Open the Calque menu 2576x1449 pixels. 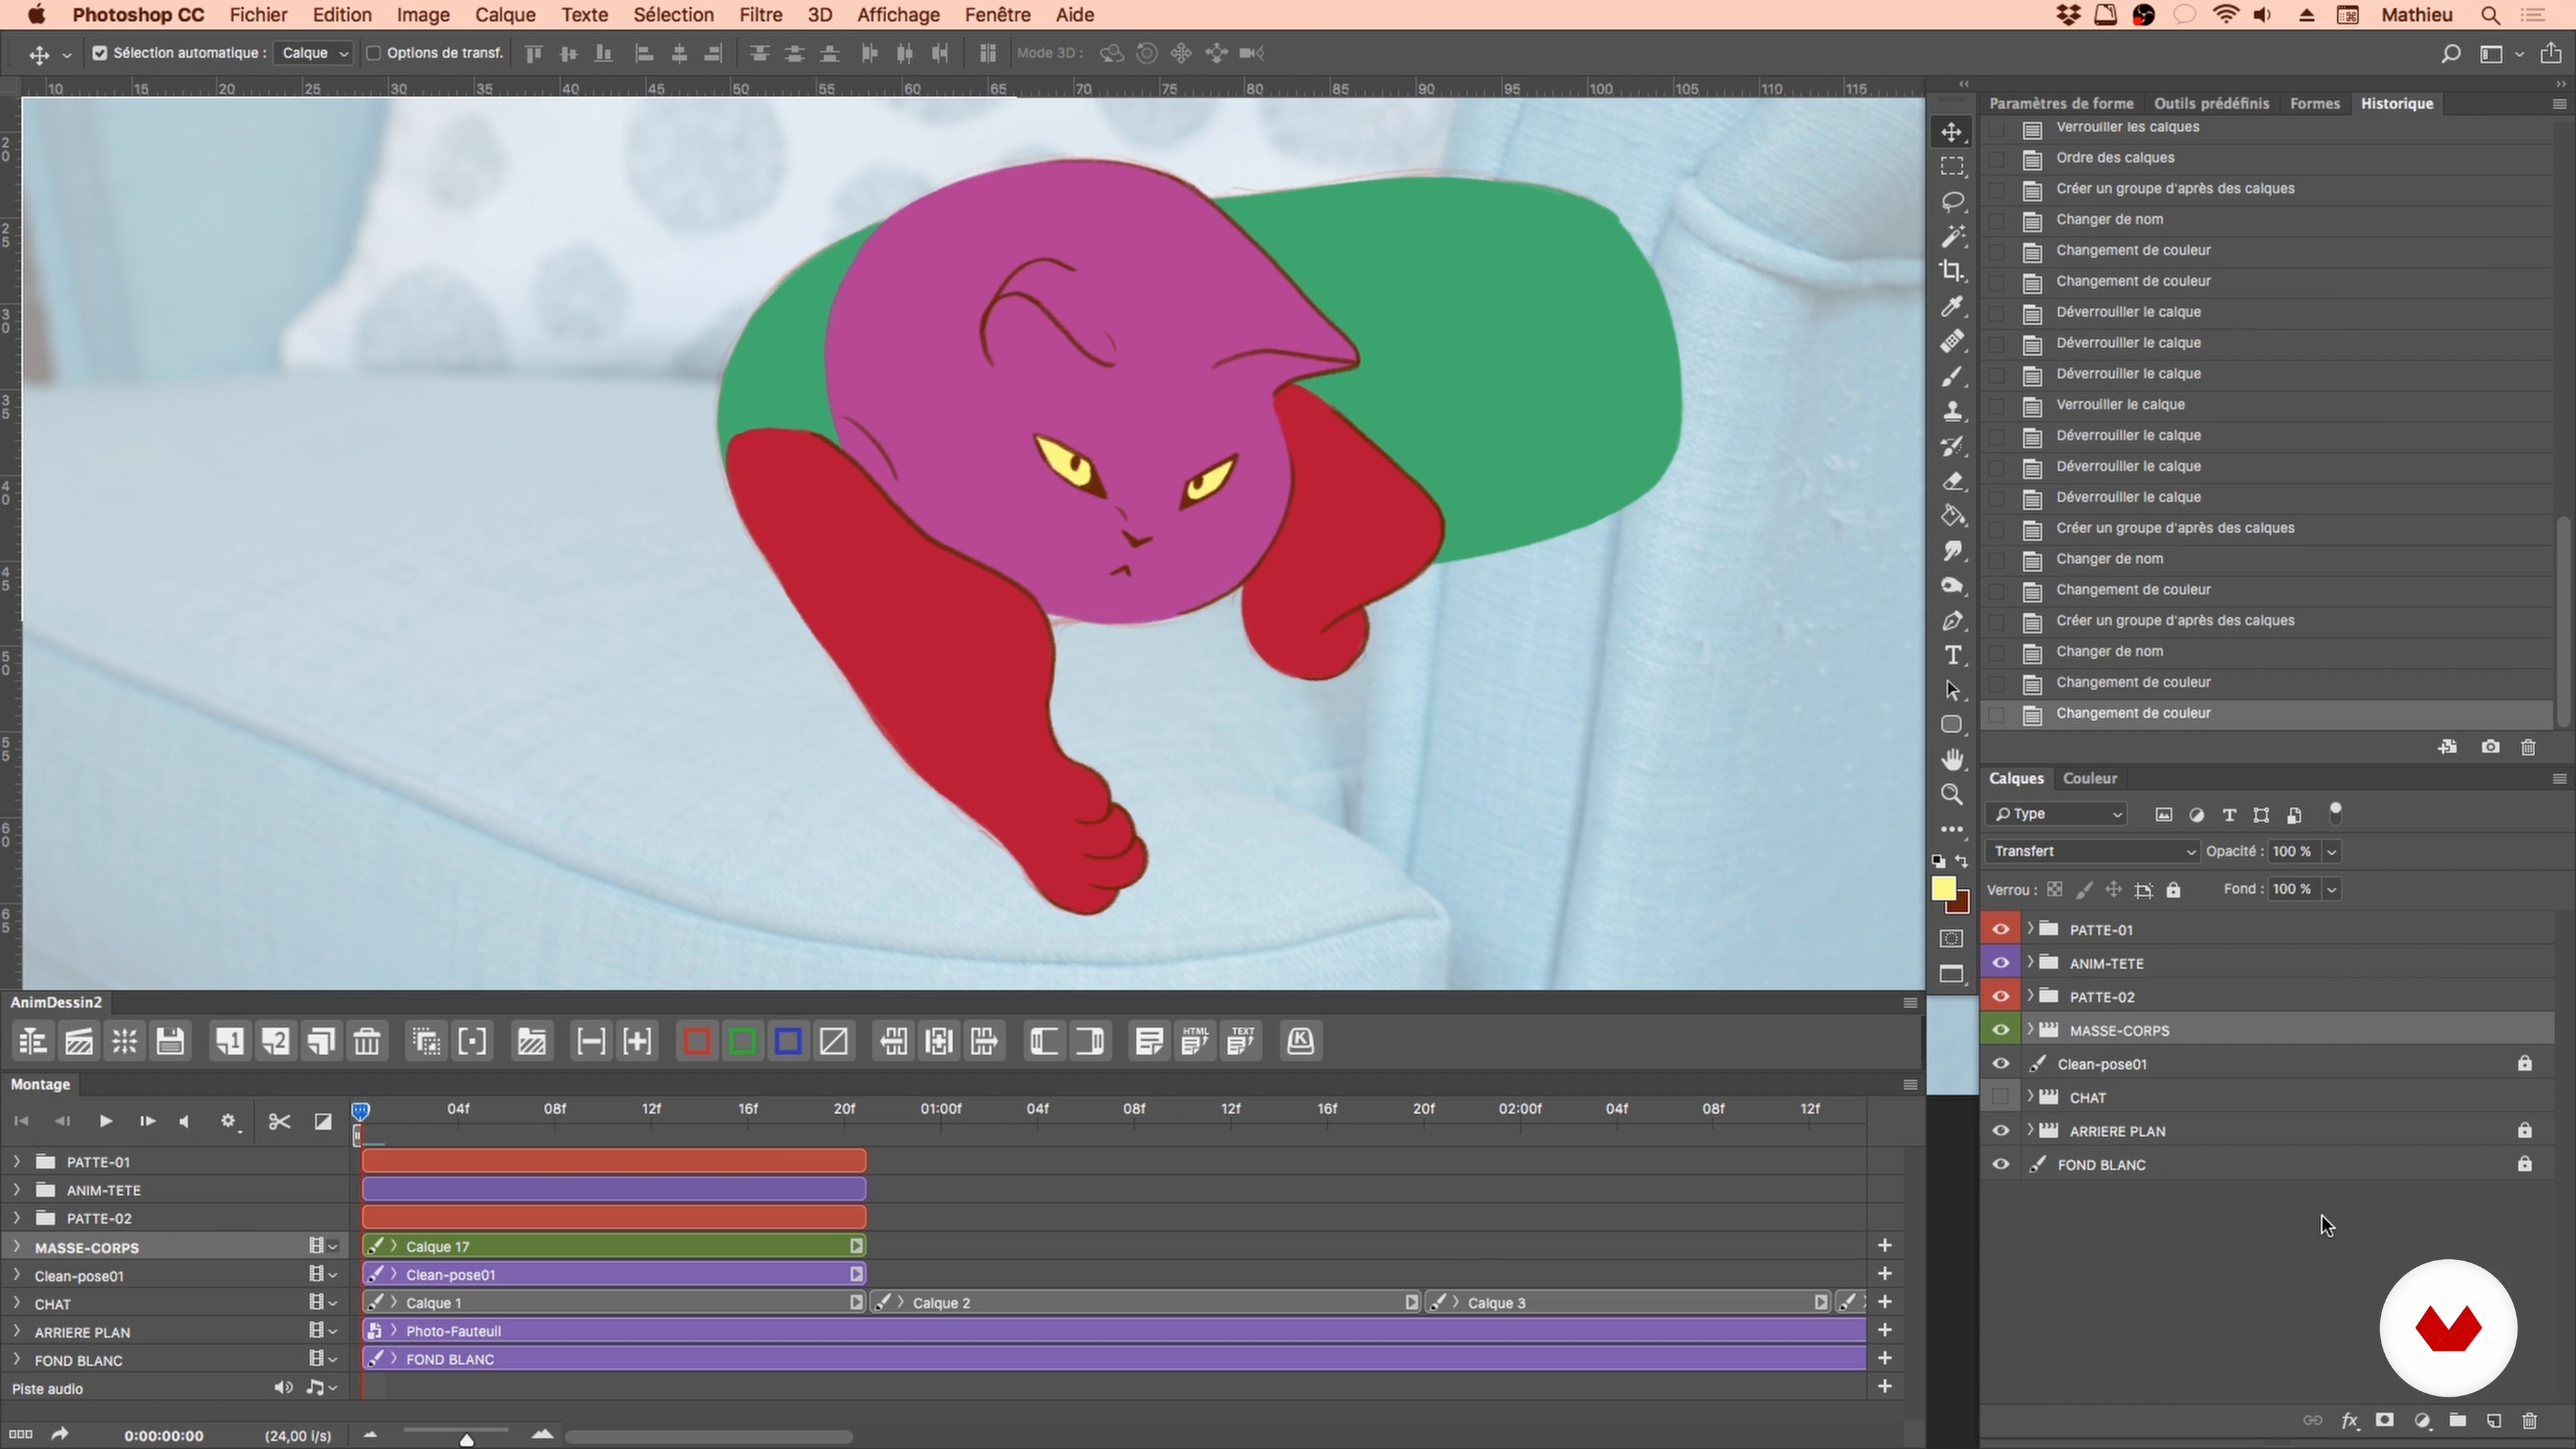click(x=505, y=15)
